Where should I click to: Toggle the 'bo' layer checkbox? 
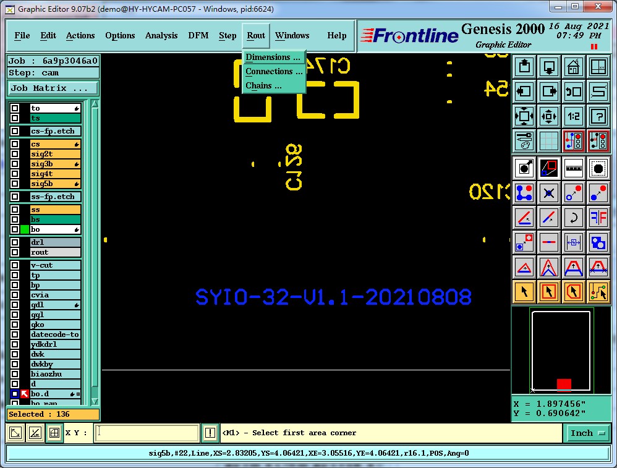coord(15,229)
